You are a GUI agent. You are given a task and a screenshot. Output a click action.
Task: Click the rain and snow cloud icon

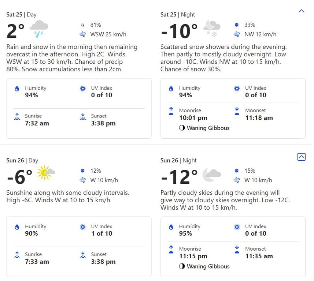point(39,29)
